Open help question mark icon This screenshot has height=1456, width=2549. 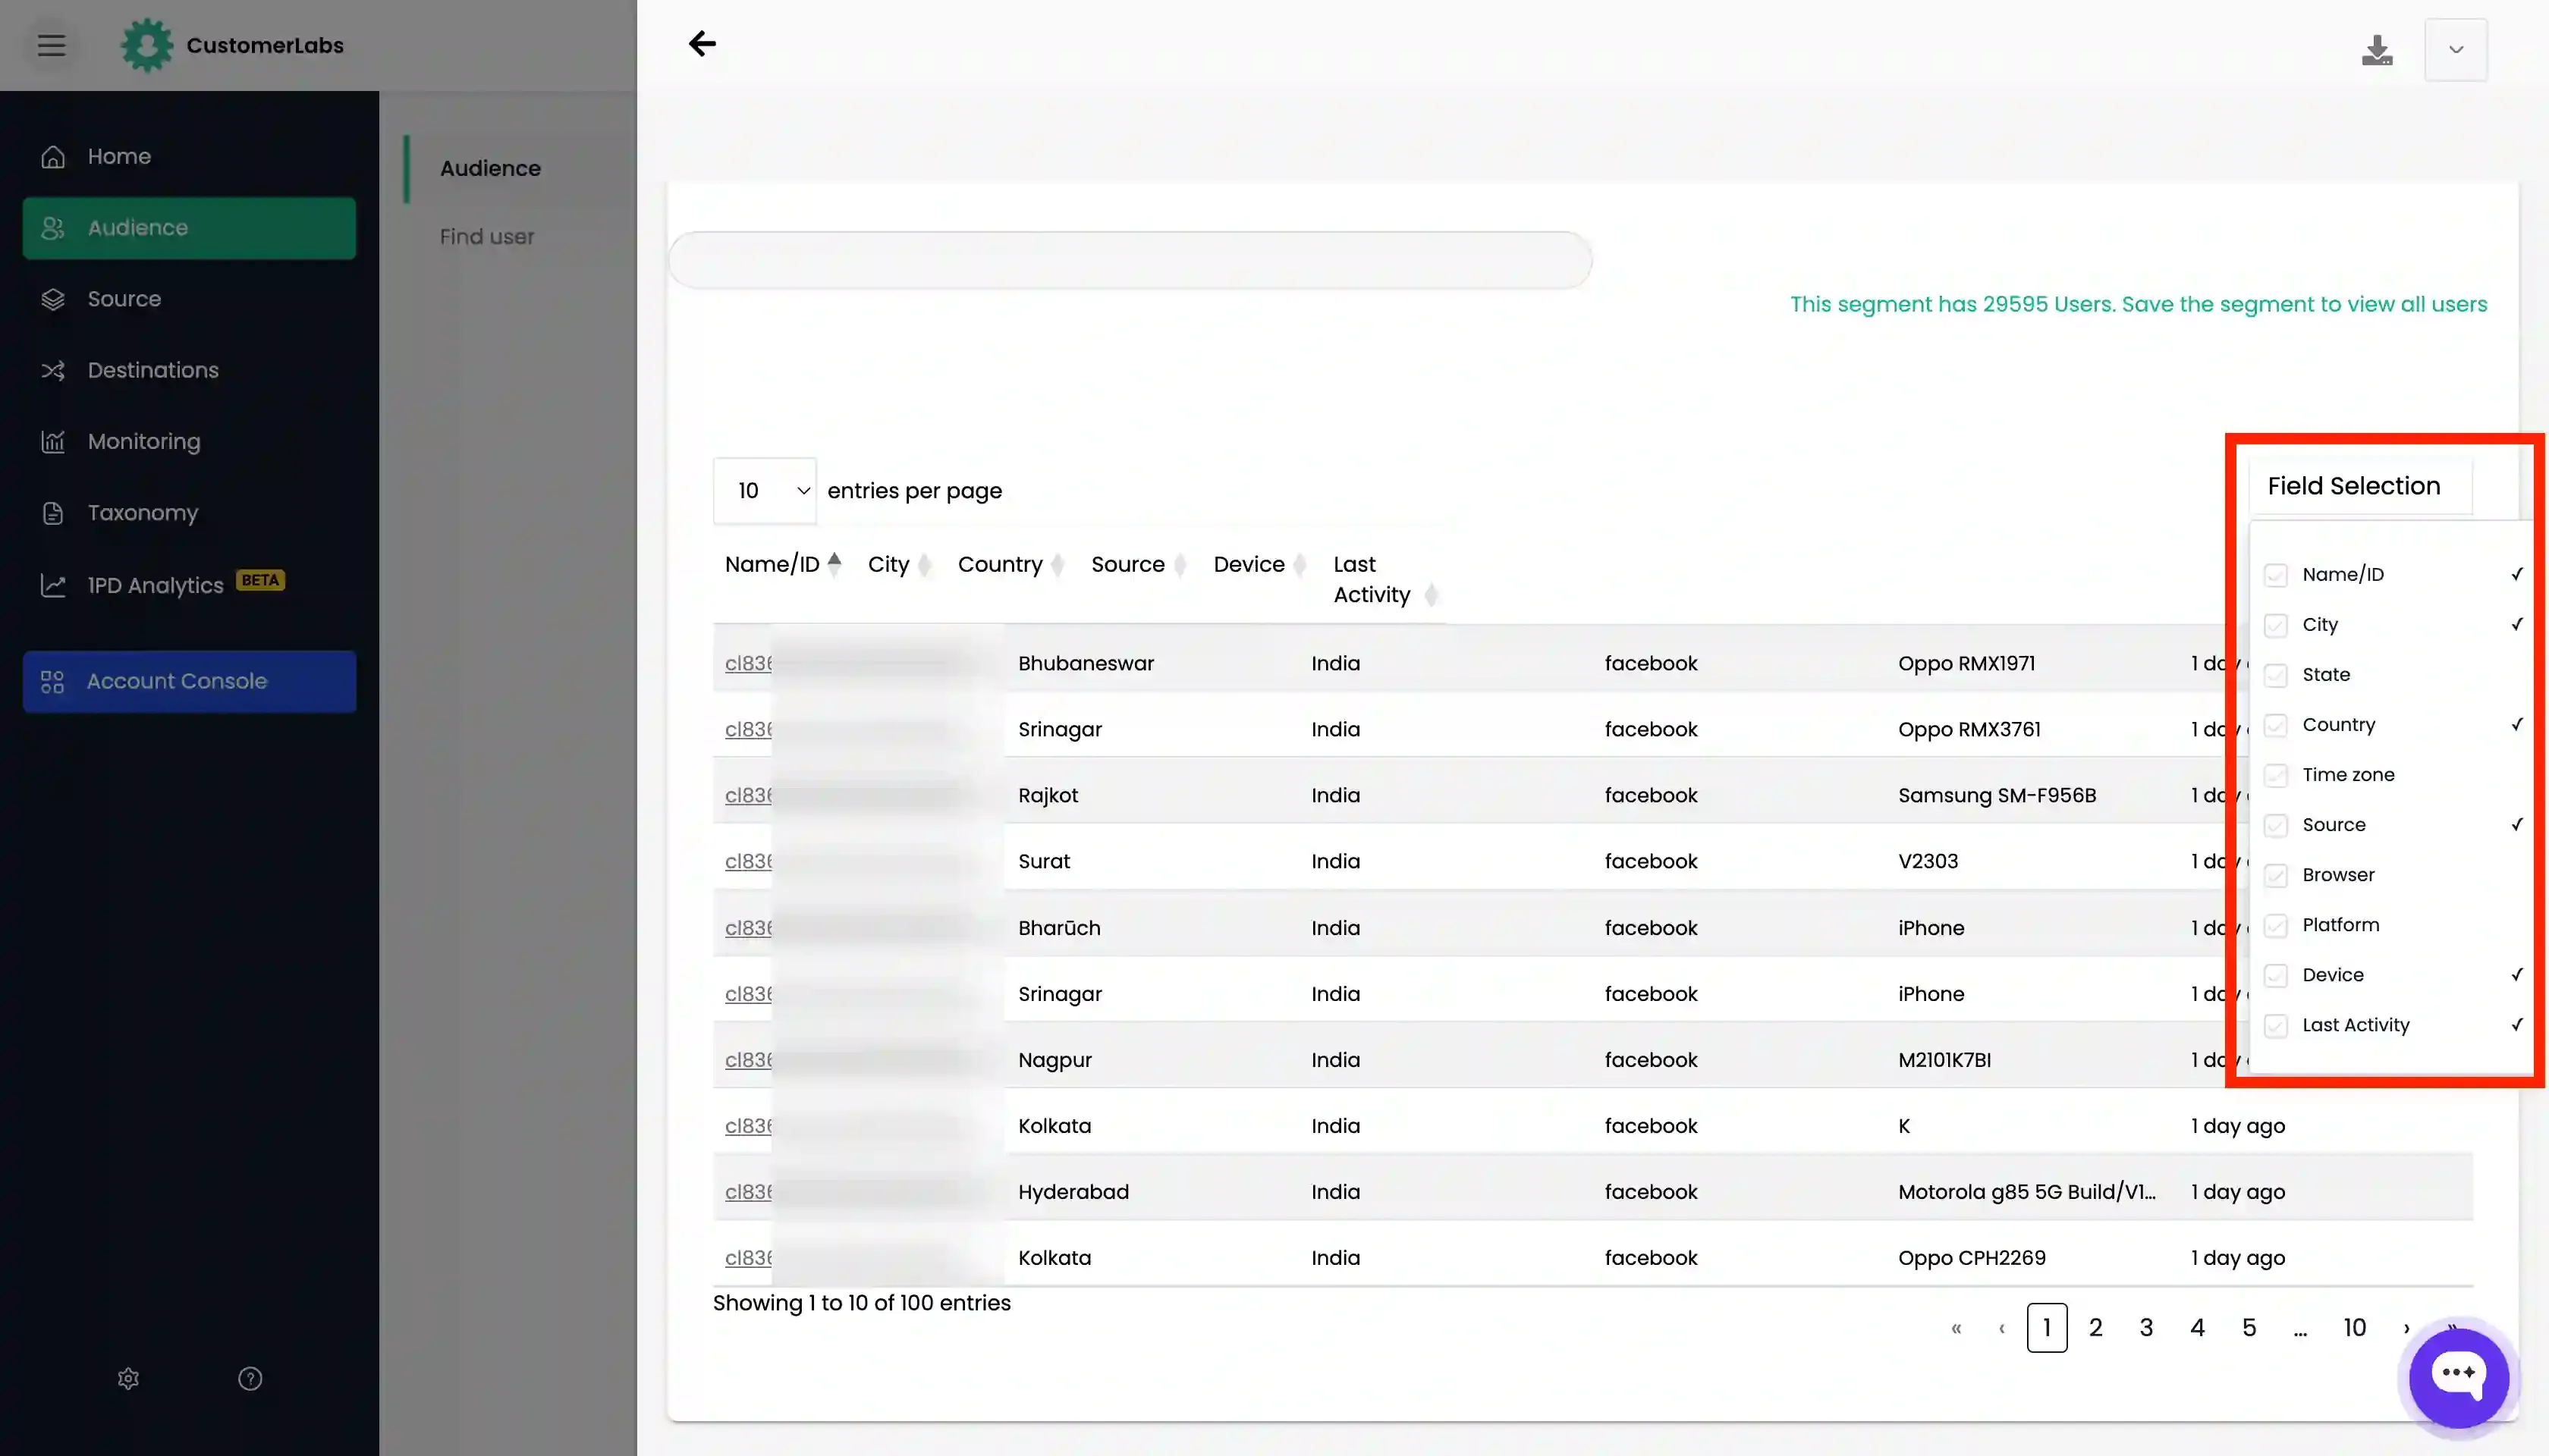pyautogui.click(x=250, y=1379)
